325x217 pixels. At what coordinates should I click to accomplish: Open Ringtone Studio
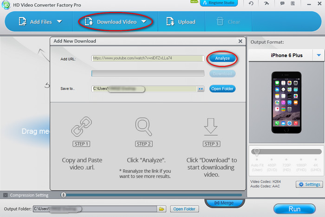pos(219,3)
